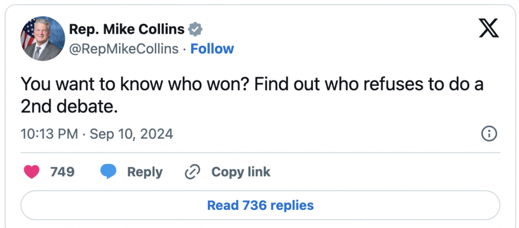Like the tweet with the heart icon
The image size is (519, 228).
coord(32,172)
